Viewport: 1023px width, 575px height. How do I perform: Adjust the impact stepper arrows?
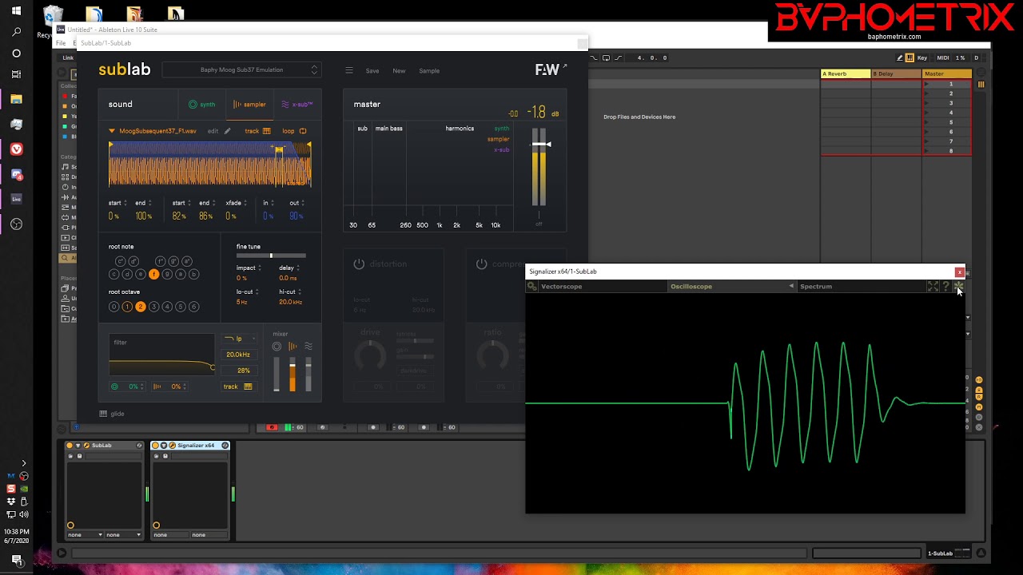[x=259, y=268]
